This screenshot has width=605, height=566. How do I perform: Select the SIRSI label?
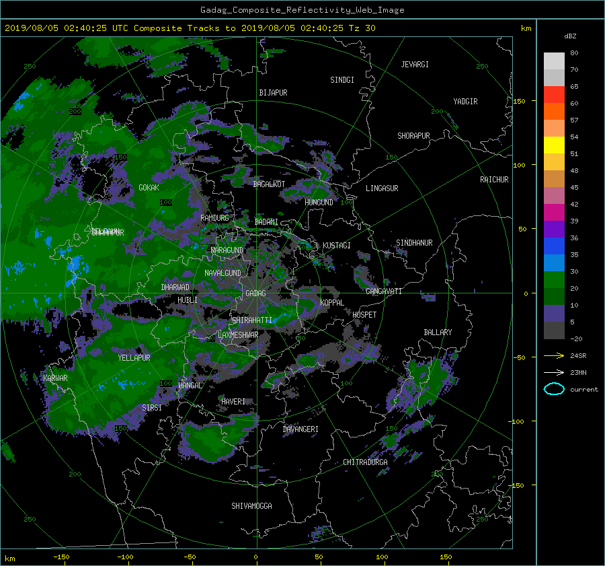point(152,408)
